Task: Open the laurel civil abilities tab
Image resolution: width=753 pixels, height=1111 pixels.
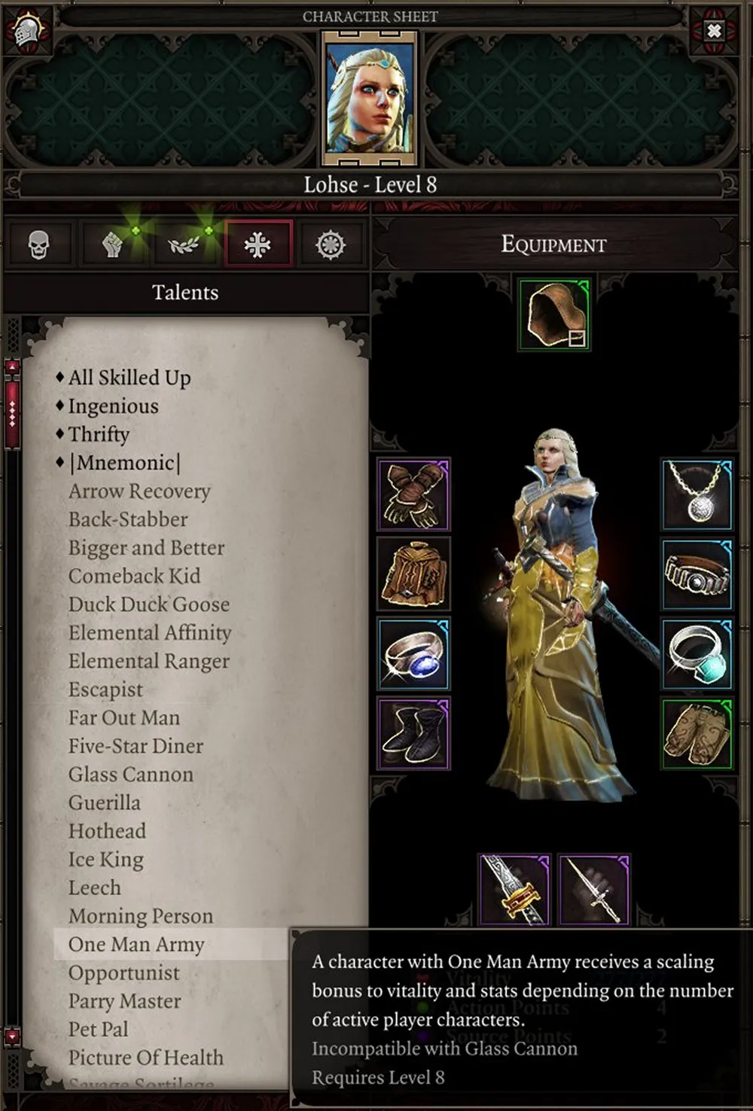Action: tap(184, 245)
